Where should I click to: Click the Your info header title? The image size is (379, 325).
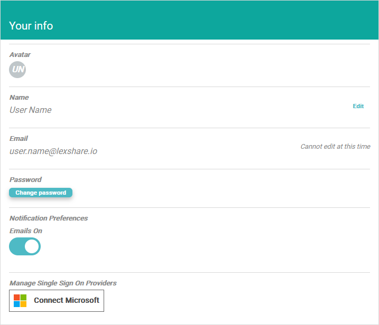[31, 25]
